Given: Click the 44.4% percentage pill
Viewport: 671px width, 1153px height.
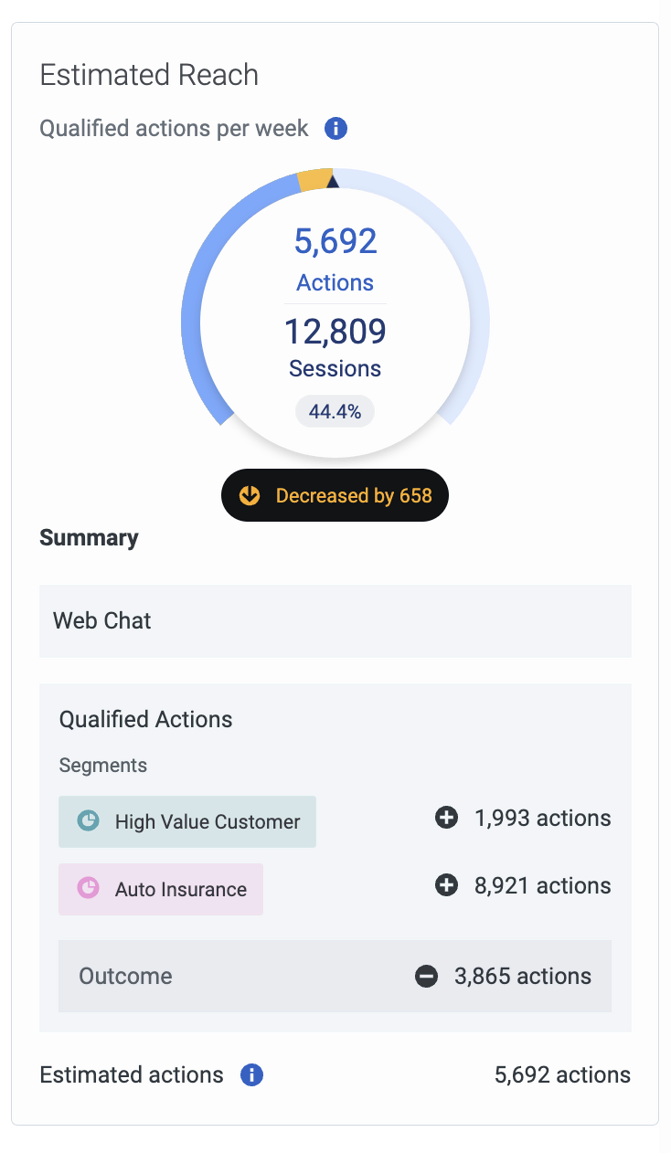Looking at the screenshot, I should coord(335,411).
